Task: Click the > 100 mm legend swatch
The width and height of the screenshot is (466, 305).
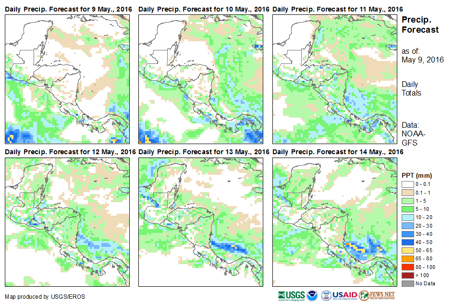Action: (x=408, y=275)
